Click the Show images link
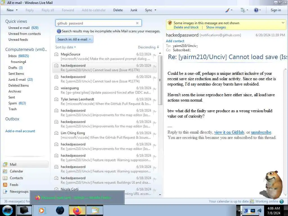The image size is (288, 216). click(x=216, y=27)
